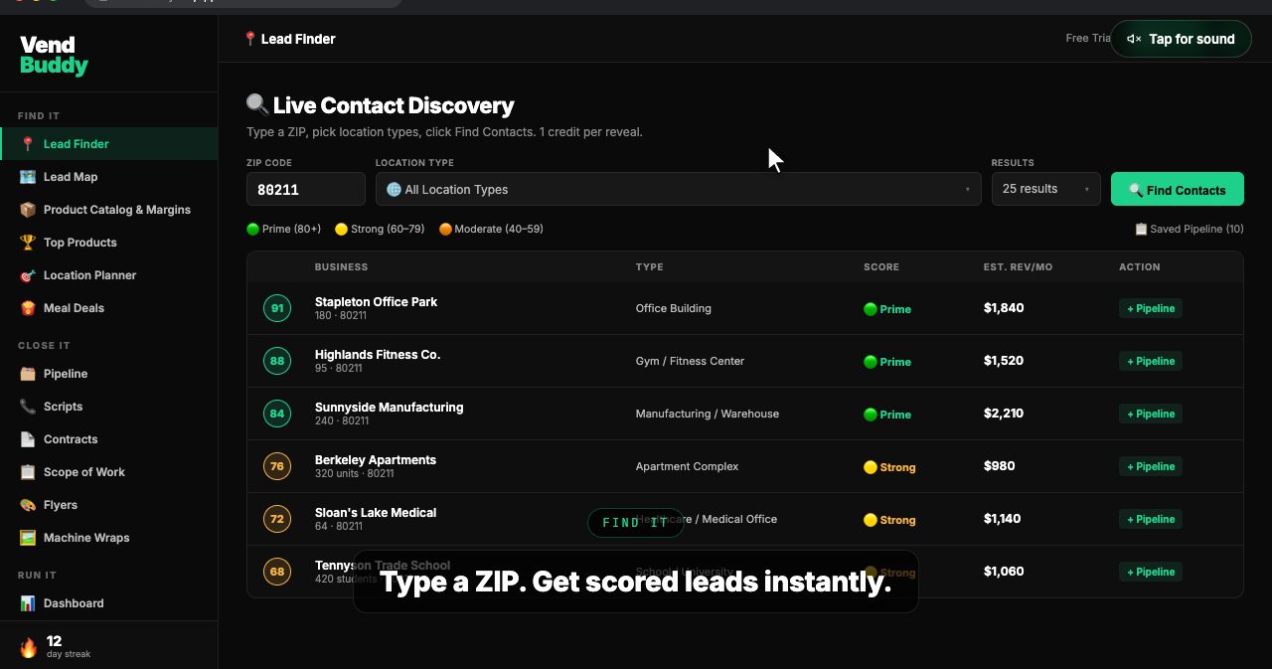Open Machine Wraps page
This screenshot has height=669, width=1272.
(x=109, y=538)
